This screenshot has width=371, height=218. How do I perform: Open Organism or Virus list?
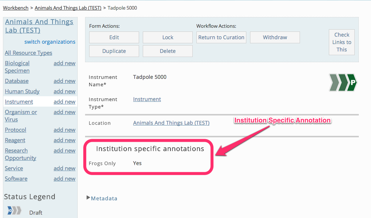pyautogui.click(x=21, y=116)
